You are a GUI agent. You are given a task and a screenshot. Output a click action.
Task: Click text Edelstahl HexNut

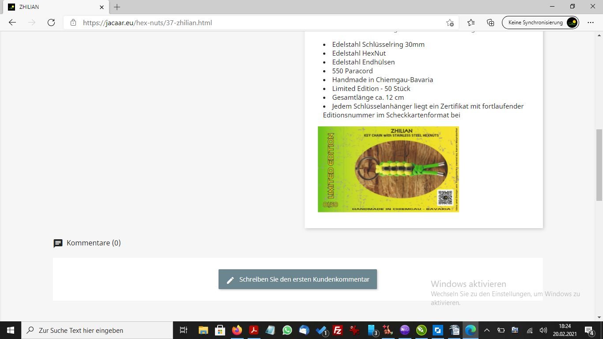click(x=359, y=53)
